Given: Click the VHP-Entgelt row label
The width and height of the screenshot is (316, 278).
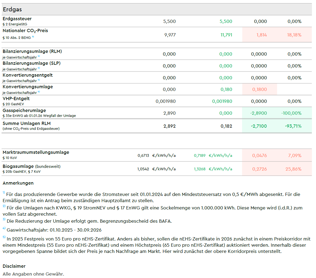Looking at the screenshot, I should pyautogui.click(x=16, y=99).
